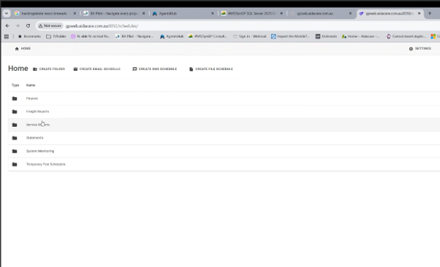
Task: Click the Create File Schedule button
Action: coord(211,69)
